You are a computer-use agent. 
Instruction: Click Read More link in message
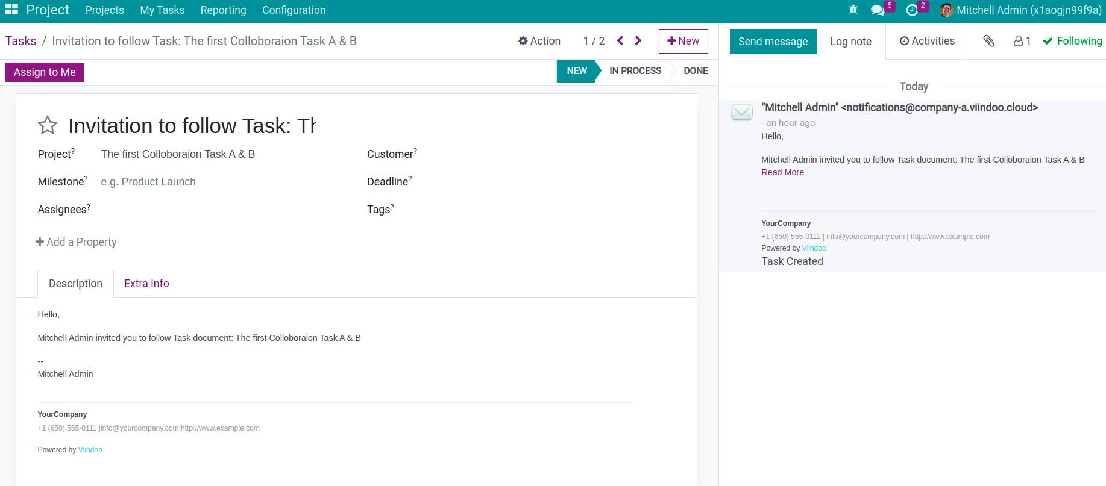click(x=782, y=172)
